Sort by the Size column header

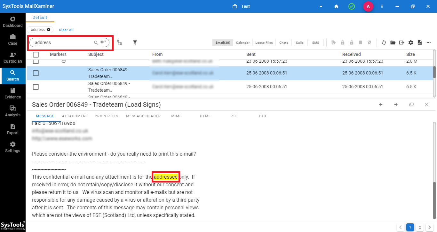click(410, 54)
